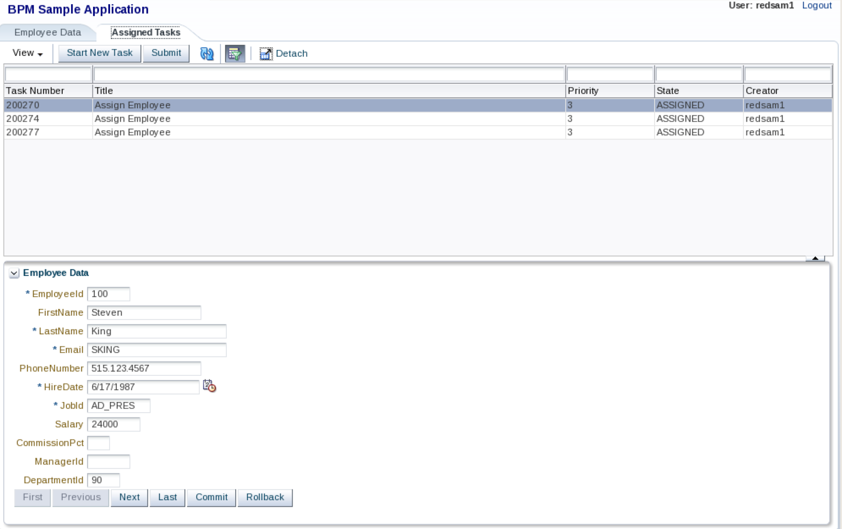Click the Rollback button
Viewport: 842px width, 529px height.
tap(265, 497)
